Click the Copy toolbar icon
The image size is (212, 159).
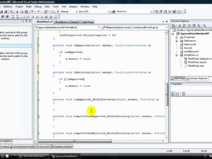22,11
